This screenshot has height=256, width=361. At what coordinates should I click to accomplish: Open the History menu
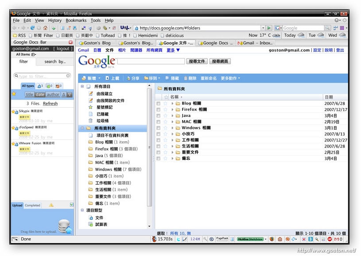[55, 20]
